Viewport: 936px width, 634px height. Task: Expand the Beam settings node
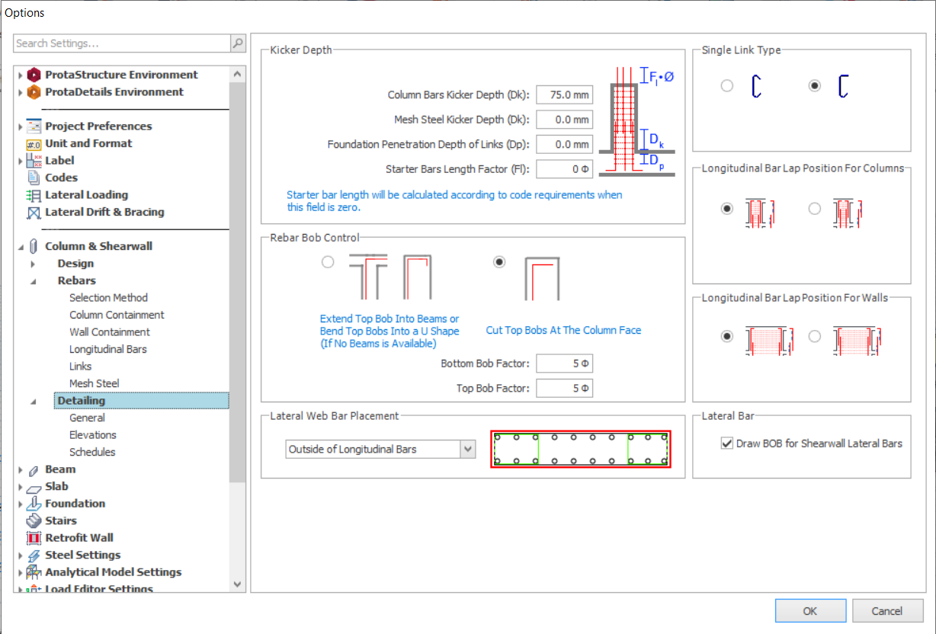pyautogui.click(x=21, y=470)
